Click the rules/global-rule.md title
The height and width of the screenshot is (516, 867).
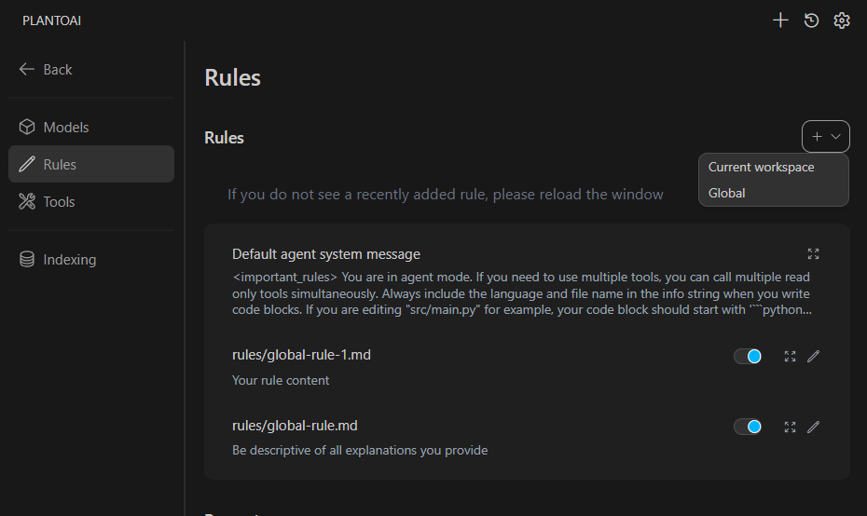point(295,426)
